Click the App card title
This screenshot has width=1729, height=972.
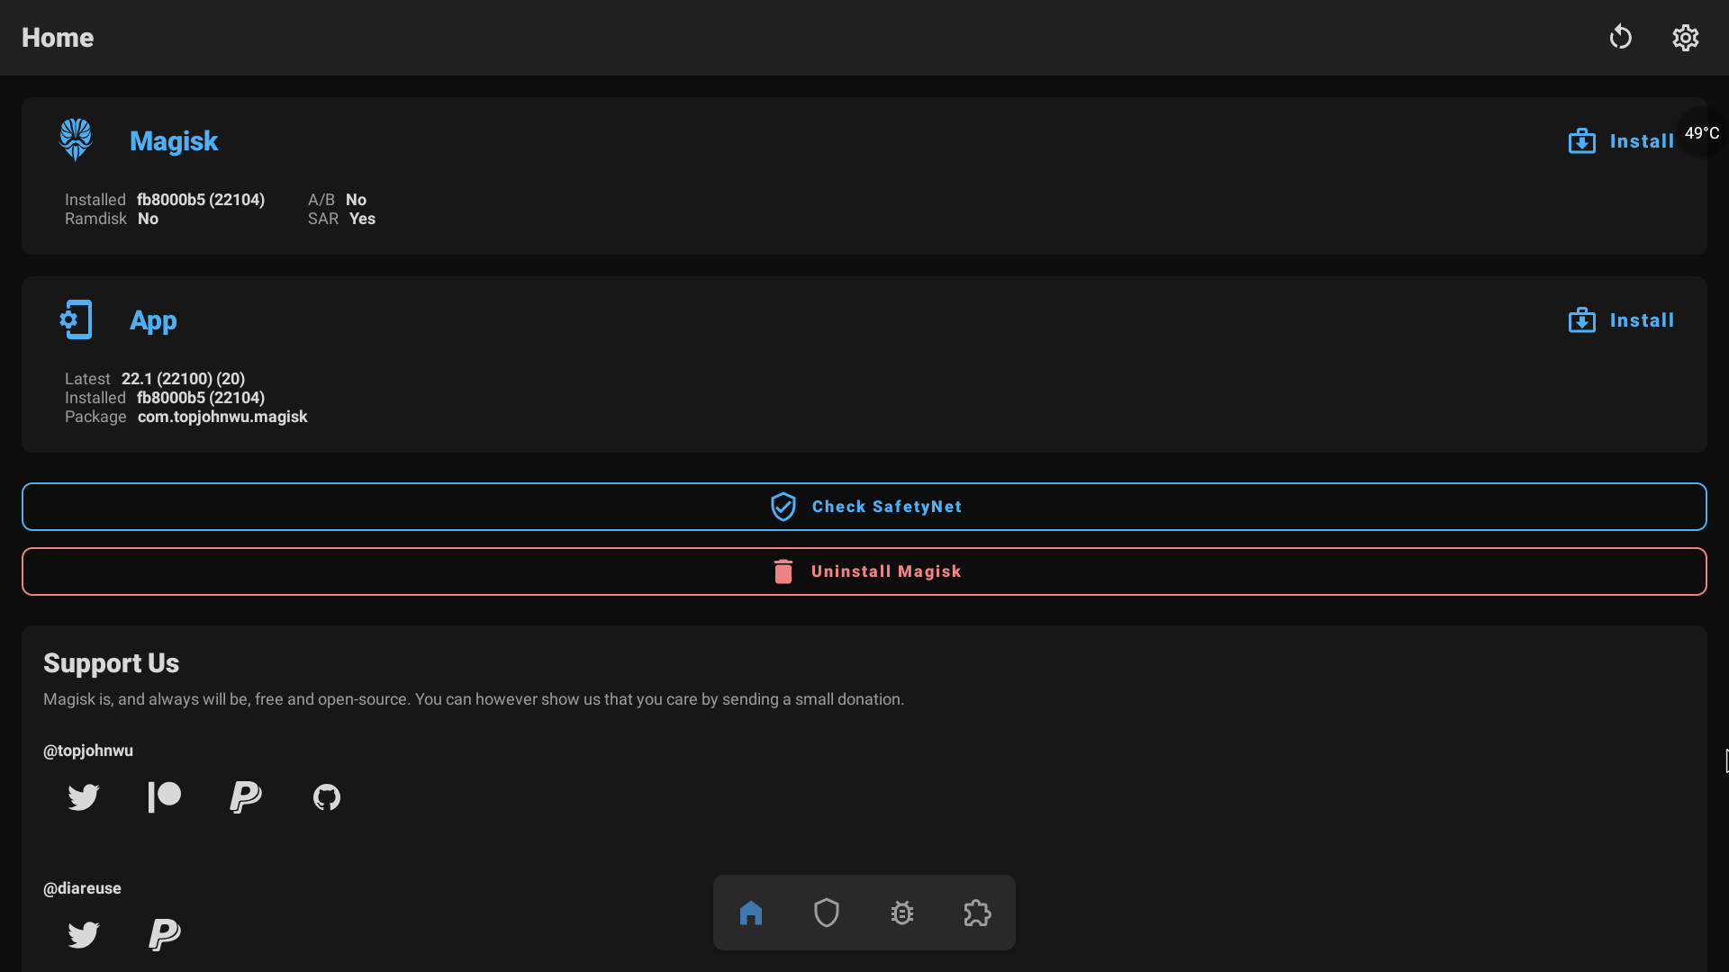click(153, 320)
